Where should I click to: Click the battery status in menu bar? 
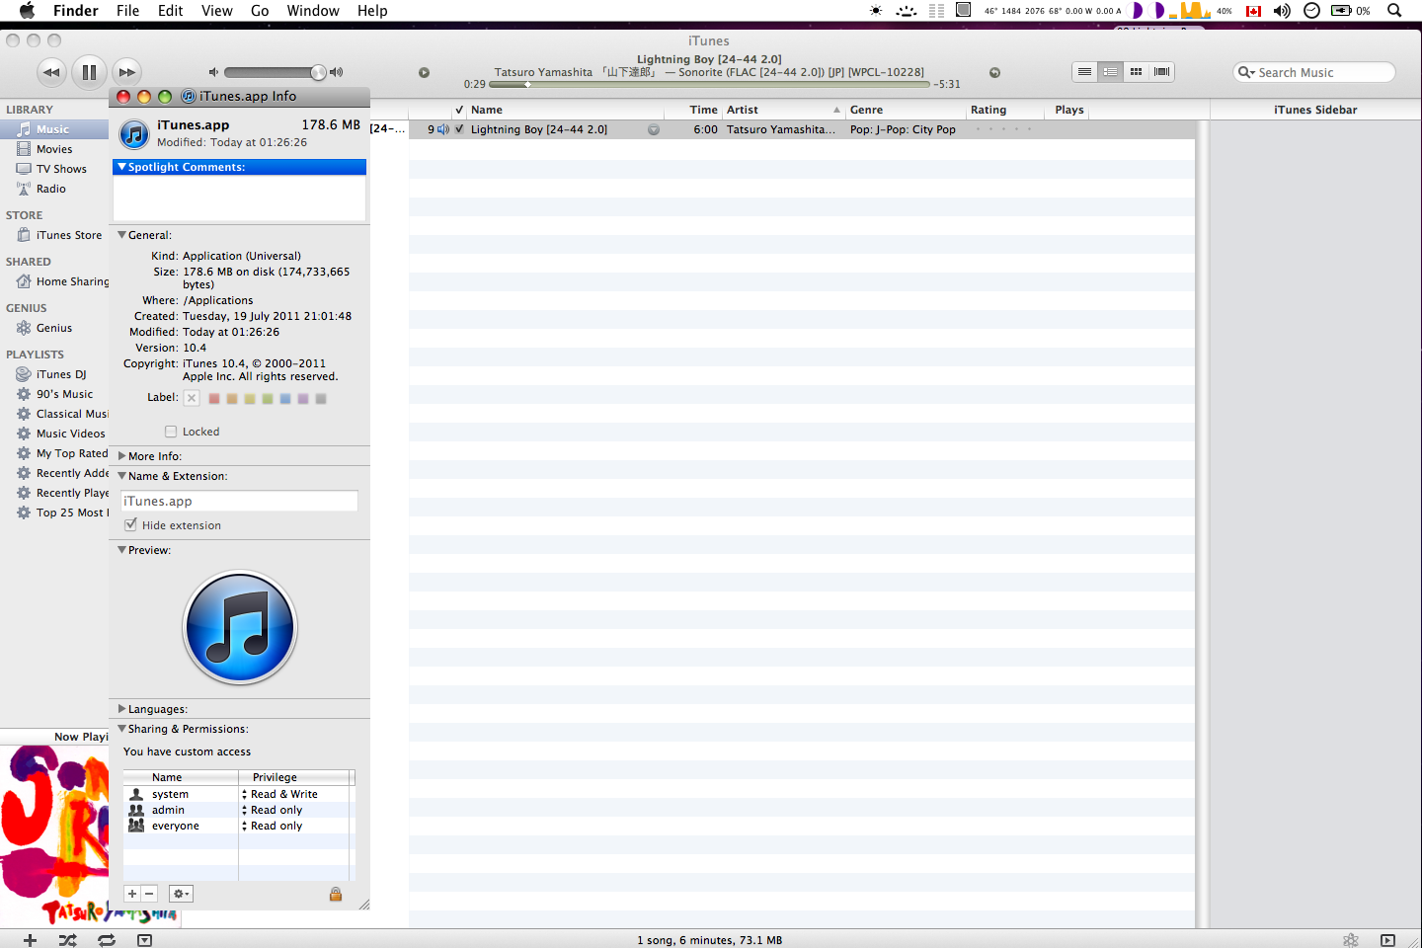point(1350,11)
